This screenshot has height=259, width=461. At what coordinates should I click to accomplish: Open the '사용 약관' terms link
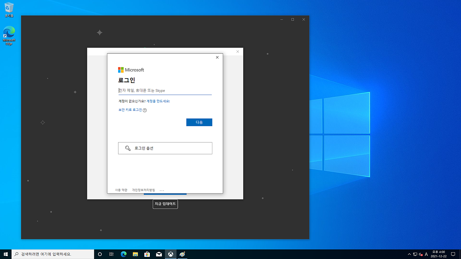pyautogui.click(x=121, y=190)
